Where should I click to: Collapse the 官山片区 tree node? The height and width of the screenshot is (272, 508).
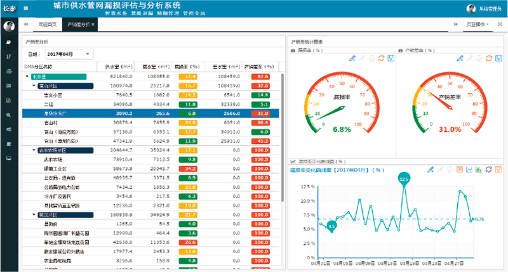pyautogui.click(x=34, y=86)
